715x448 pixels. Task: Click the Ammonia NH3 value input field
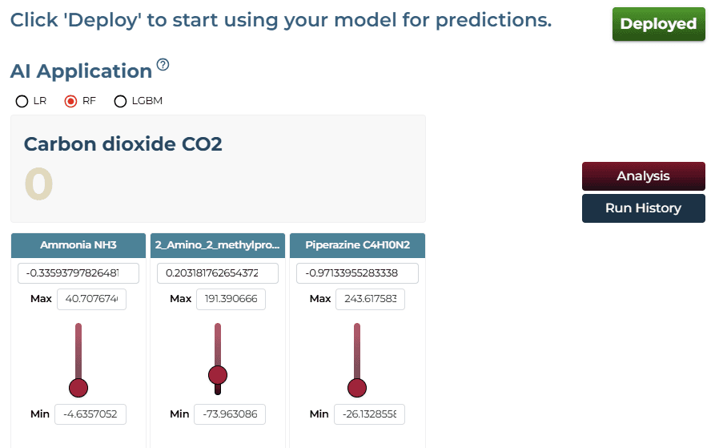click(78, 273)
